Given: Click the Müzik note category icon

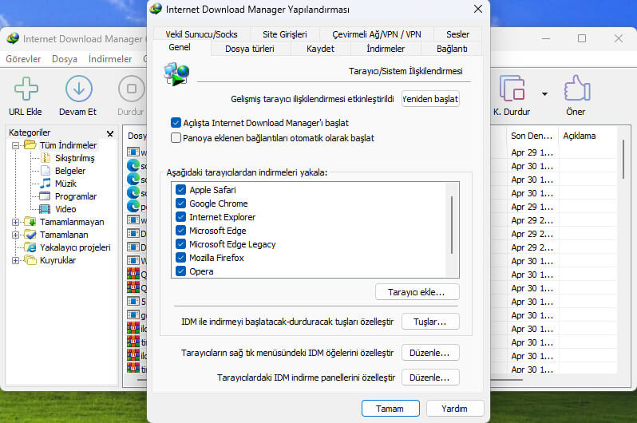Looking at the screenshot, I should pyautogui.click(x=45, y=184).
